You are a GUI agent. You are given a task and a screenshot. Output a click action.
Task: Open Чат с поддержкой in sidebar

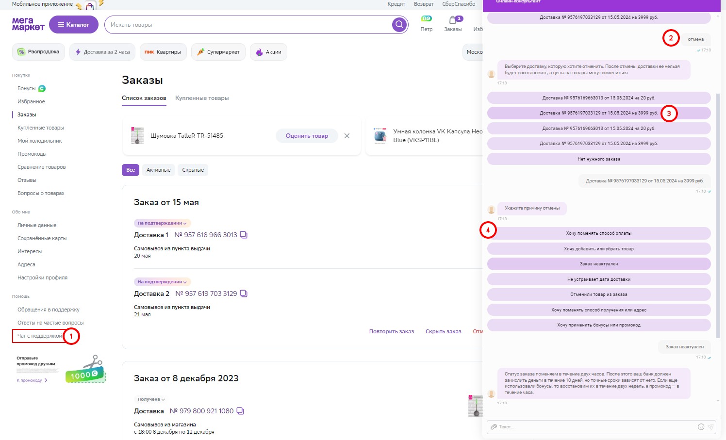point(40,336)
